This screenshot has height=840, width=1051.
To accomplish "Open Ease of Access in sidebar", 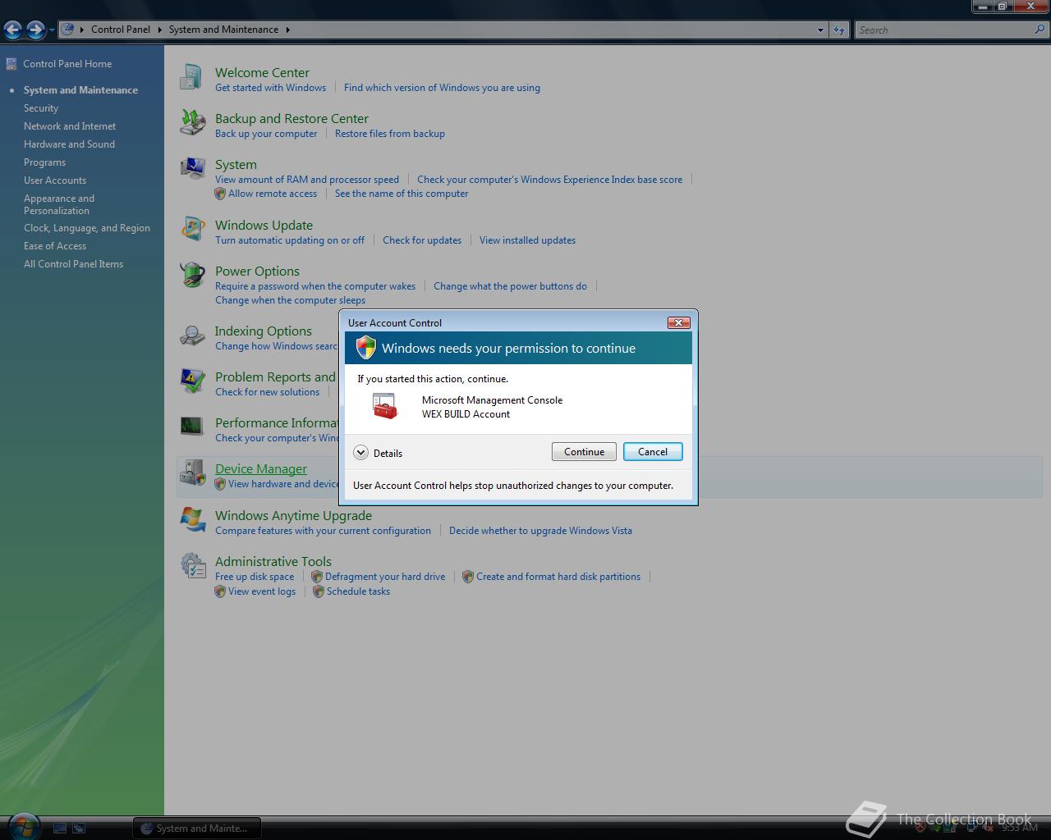I will click(x=55, y=246).
